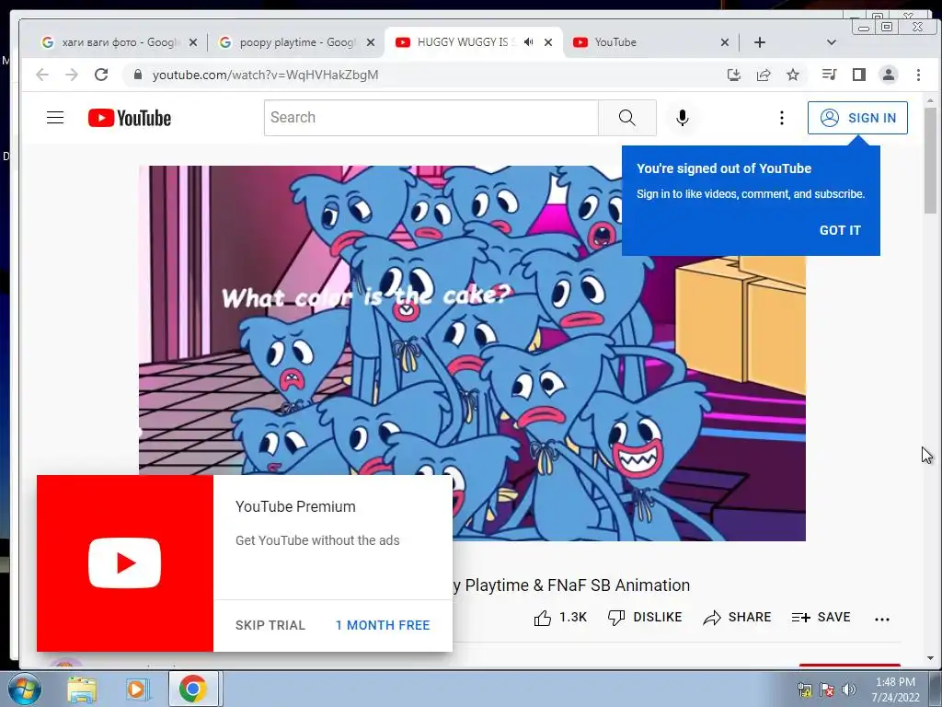This screenshot has height=707, width=942.
Task: Click the install app icon in address bar
Action: [733, 75]
